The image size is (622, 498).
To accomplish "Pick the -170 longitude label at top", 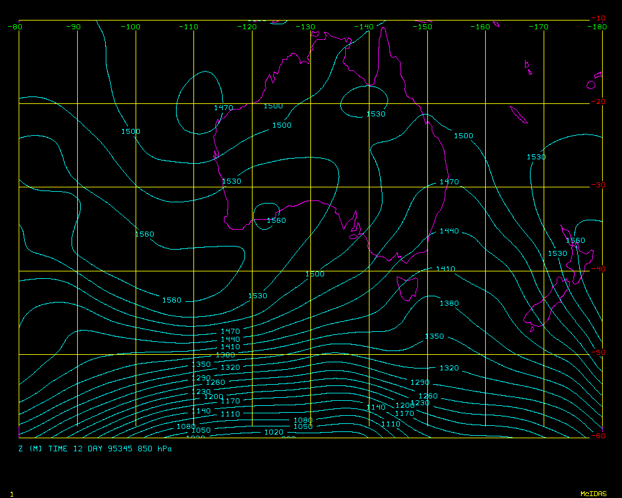I will tap(539, 27).
